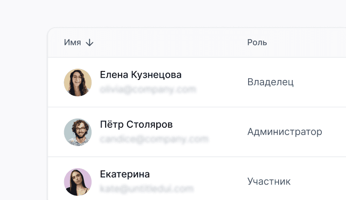
Task: Select Екатерина's avatar with purple background
Action: point(78,182)
